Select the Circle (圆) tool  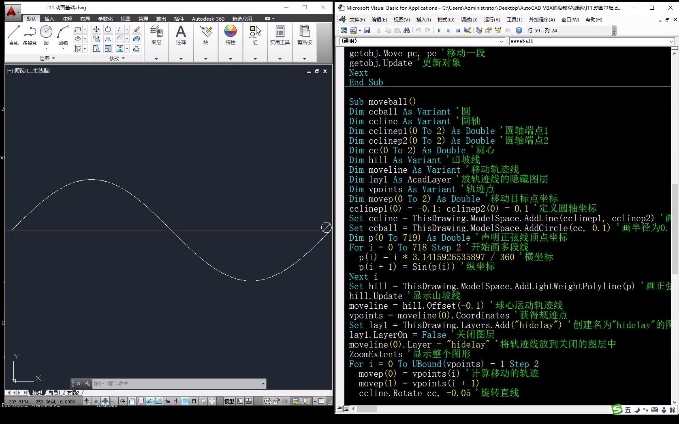point(46,31)
